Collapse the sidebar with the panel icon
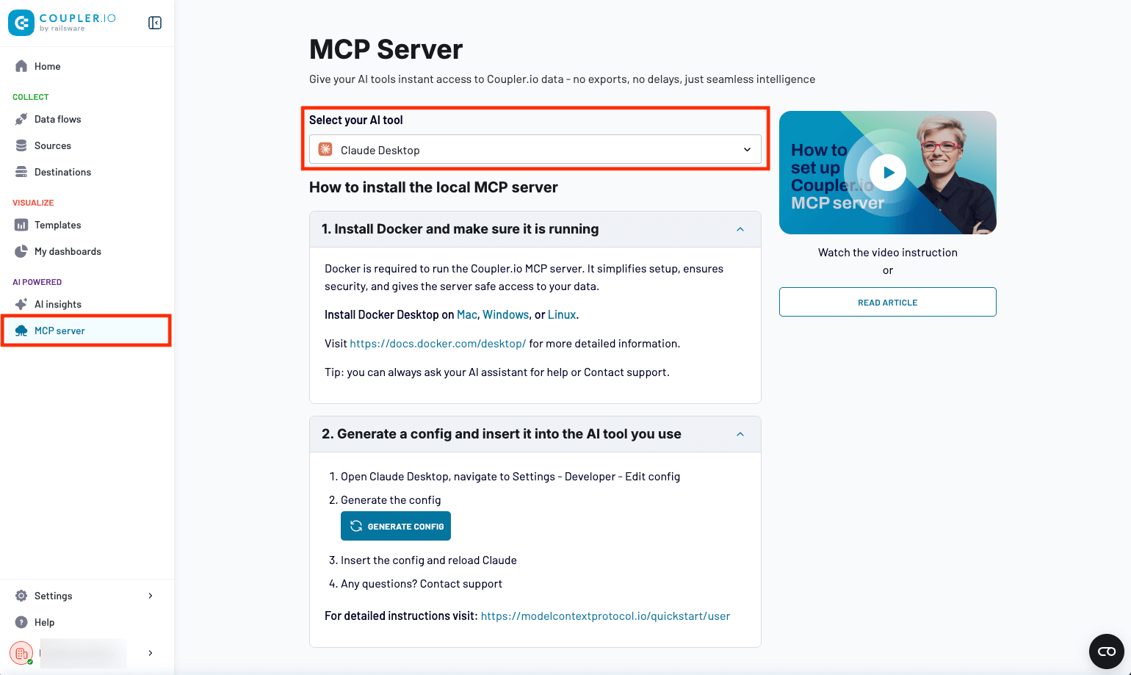 pyautogui.click(x=155, y=23)
